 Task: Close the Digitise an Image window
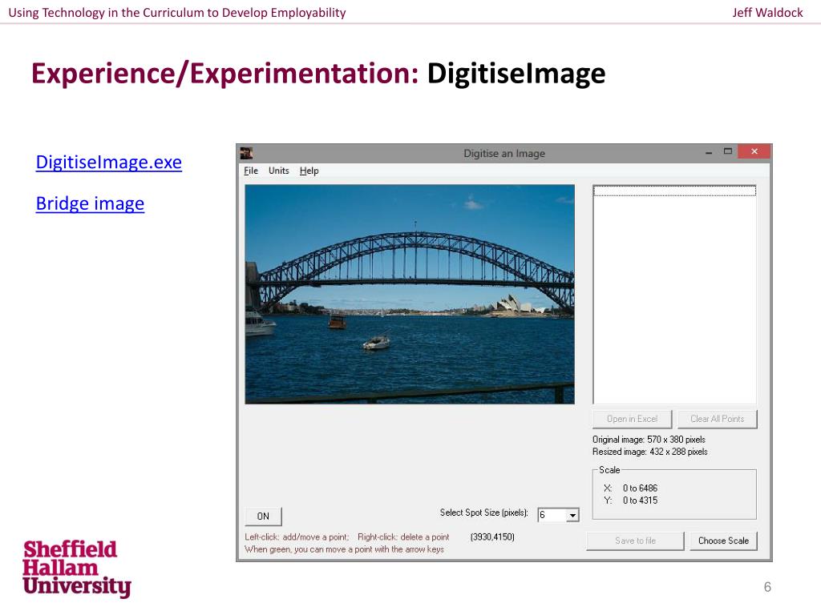(x=754, y=151)
